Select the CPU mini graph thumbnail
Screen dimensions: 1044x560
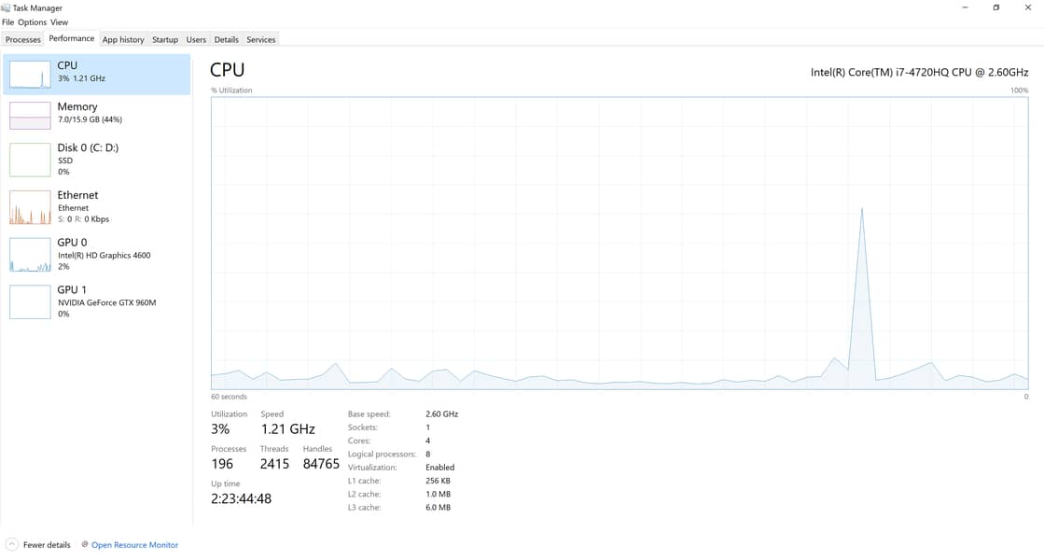tap(30, 75)
